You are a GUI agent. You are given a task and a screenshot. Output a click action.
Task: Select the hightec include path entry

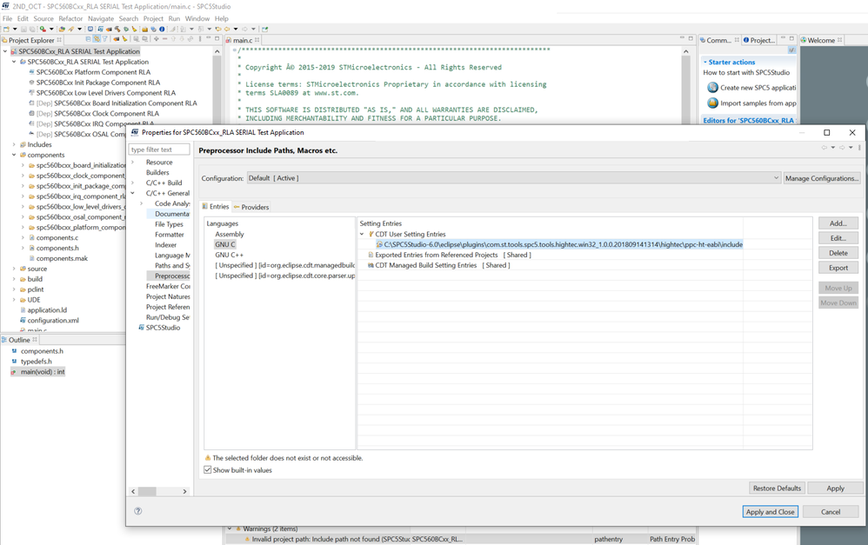[559, 244]
